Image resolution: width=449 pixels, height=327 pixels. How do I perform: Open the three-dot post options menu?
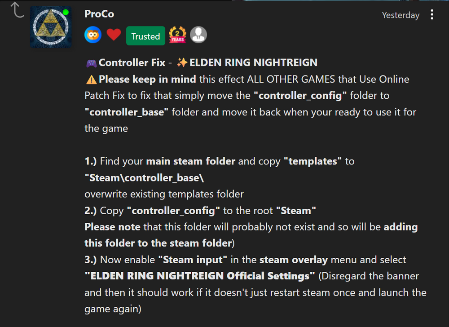pos(432,15)
